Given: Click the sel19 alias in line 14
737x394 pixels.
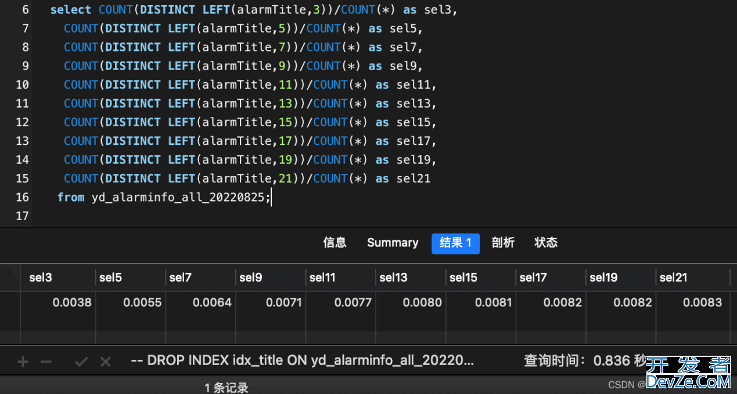Looking at the screenshot, I should [x=414, y=159].
